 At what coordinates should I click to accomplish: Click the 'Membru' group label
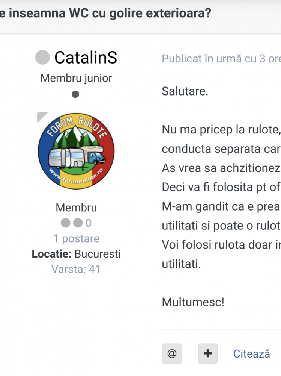tap(76, 208)
